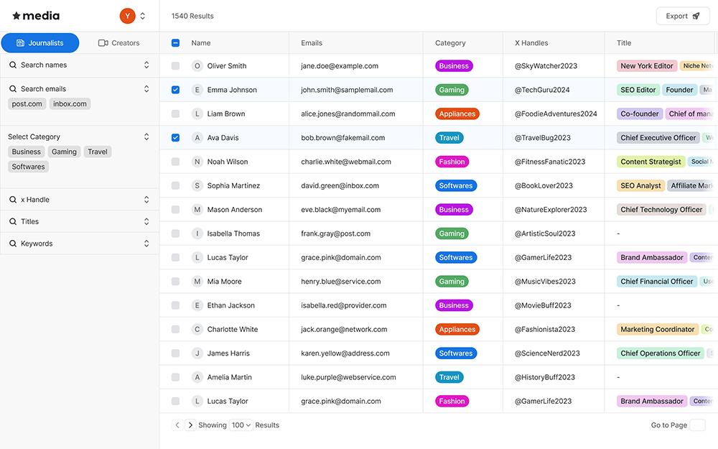Click the star media logo
Viewport: 718px width, 449px height.
36,16
